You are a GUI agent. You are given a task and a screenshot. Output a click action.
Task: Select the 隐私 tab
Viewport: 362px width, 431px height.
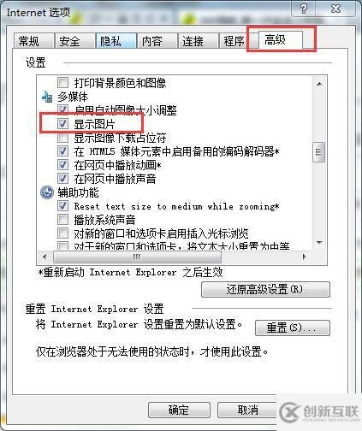point(116,41)
